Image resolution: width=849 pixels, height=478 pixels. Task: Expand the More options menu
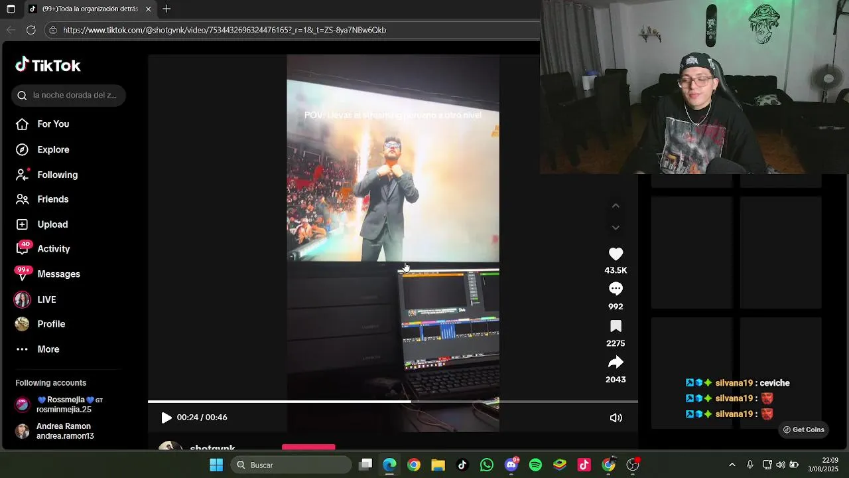(x=38, y=349)
